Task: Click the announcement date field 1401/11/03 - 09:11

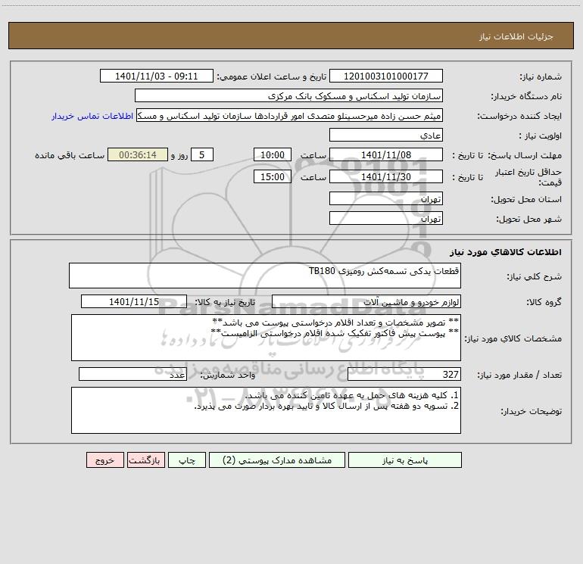Action: pyautogui.click(x=157, y=76)
